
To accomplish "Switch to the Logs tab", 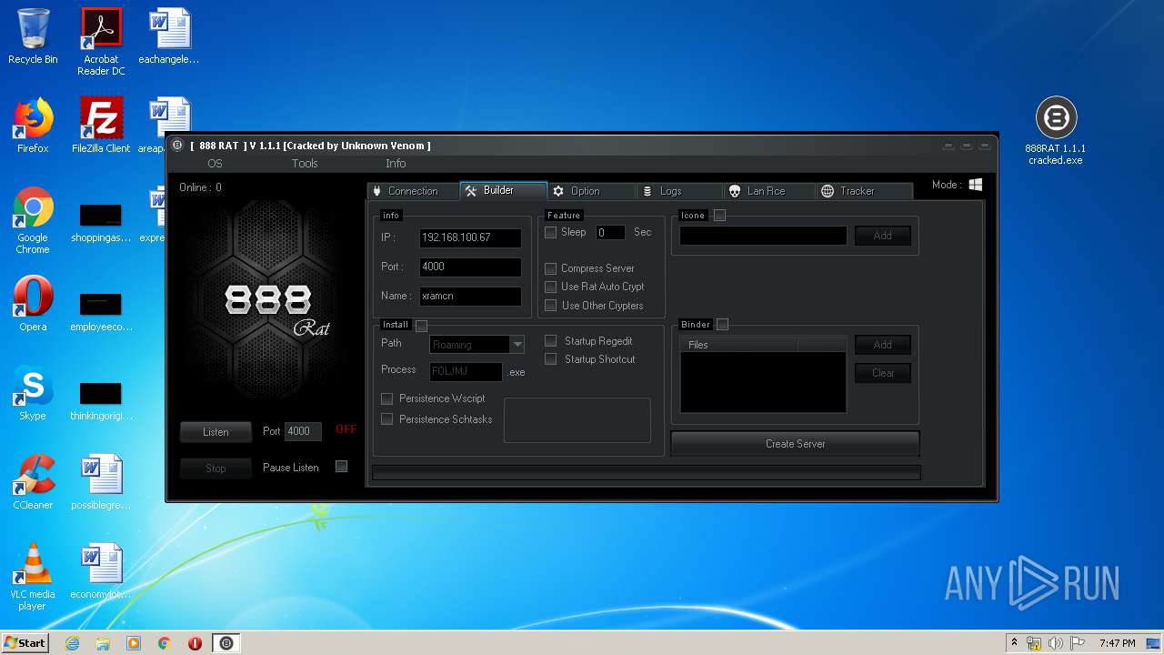I will click(680, 191).
